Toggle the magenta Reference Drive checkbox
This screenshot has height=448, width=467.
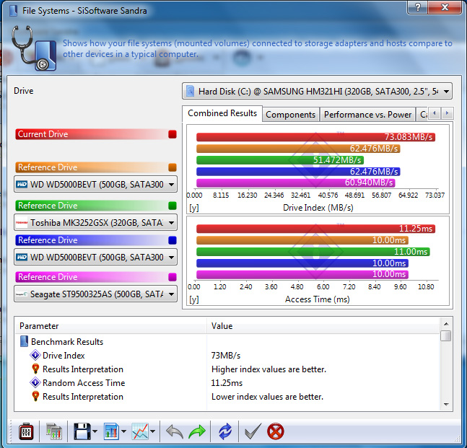[173, 277]
